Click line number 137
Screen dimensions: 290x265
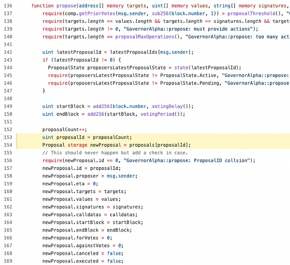[8, 14]
